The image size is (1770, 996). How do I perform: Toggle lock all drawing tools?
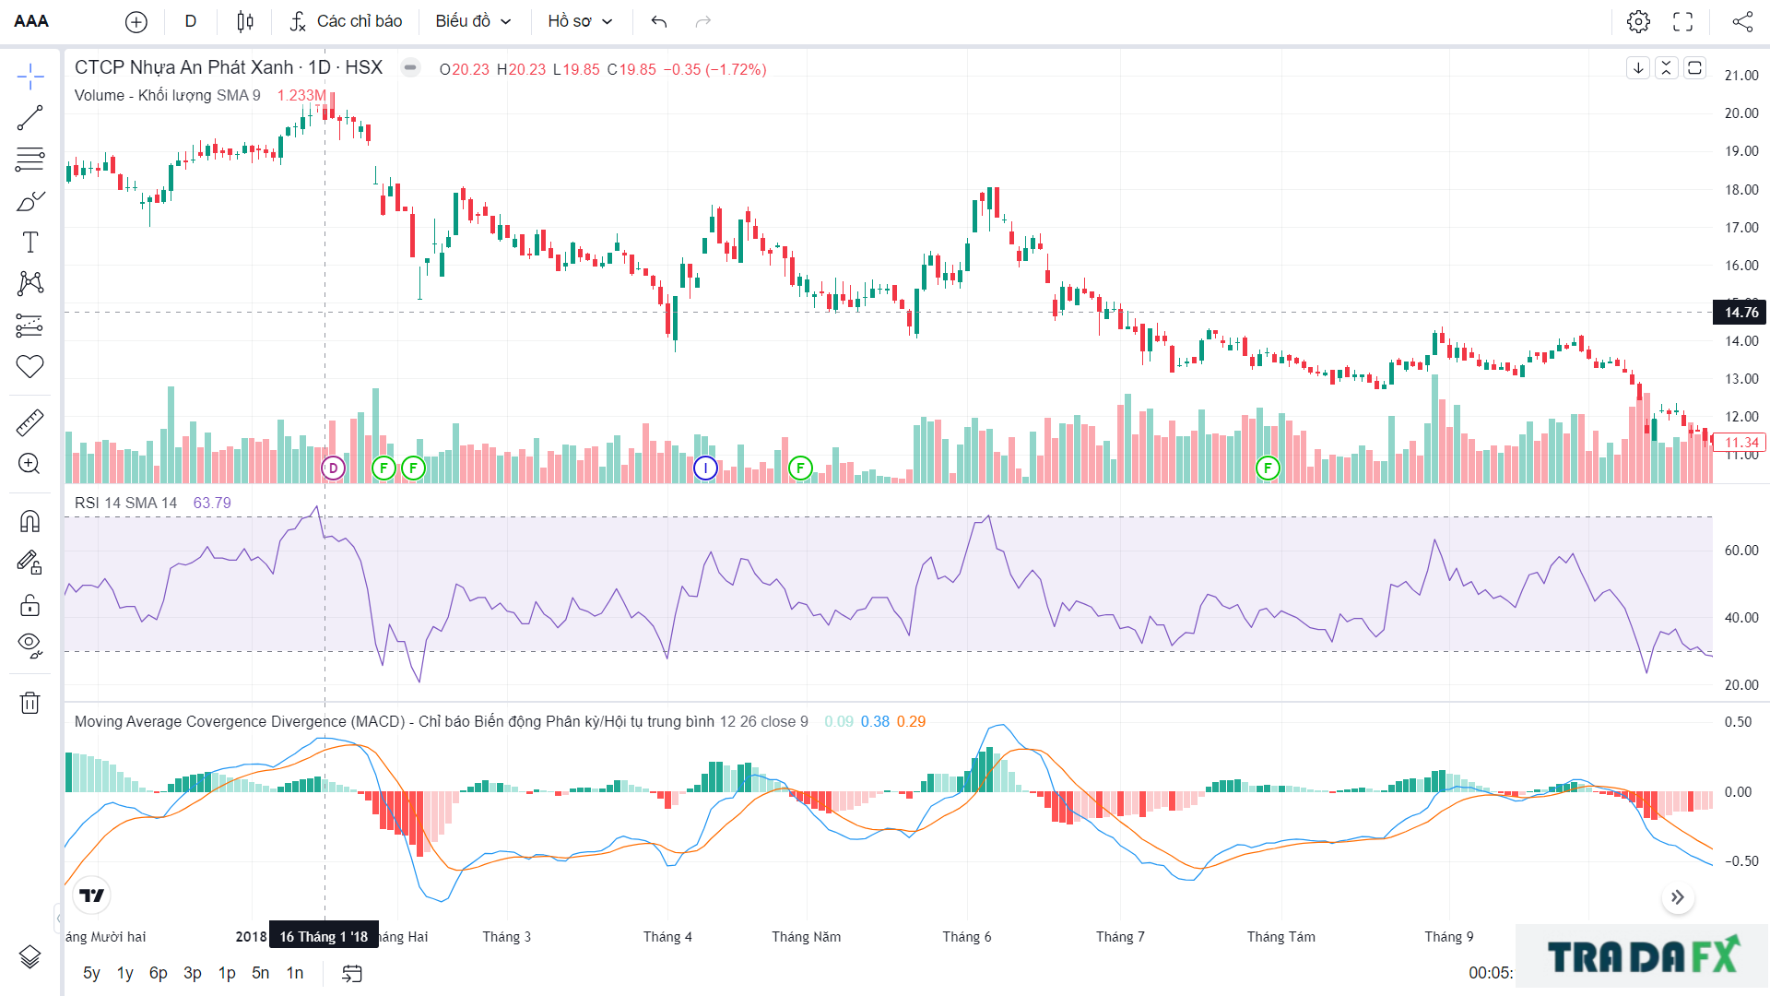30,604
